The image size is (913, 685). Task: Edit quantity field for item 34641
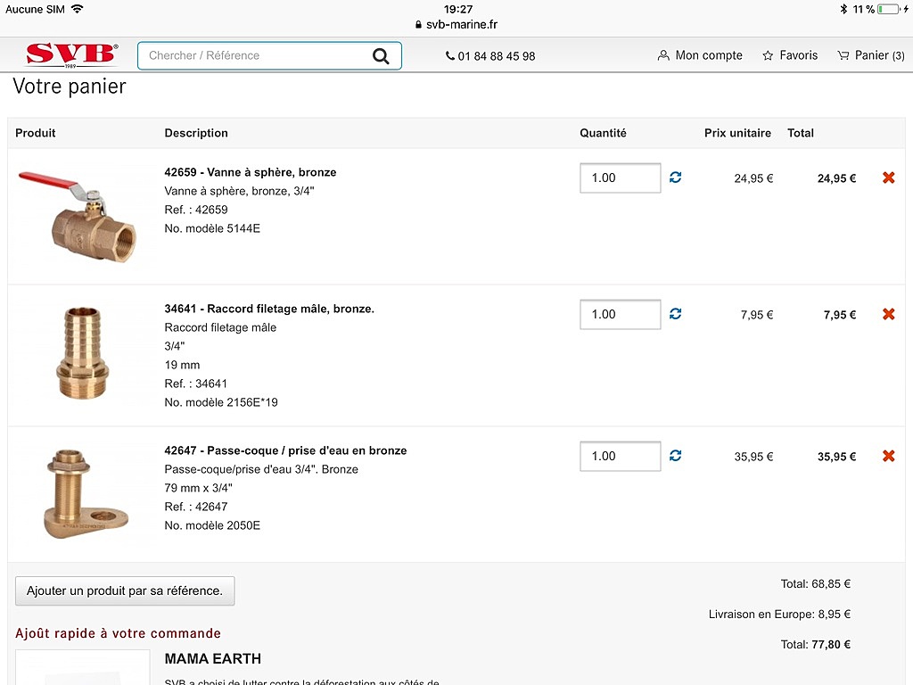tap(621, 315)
